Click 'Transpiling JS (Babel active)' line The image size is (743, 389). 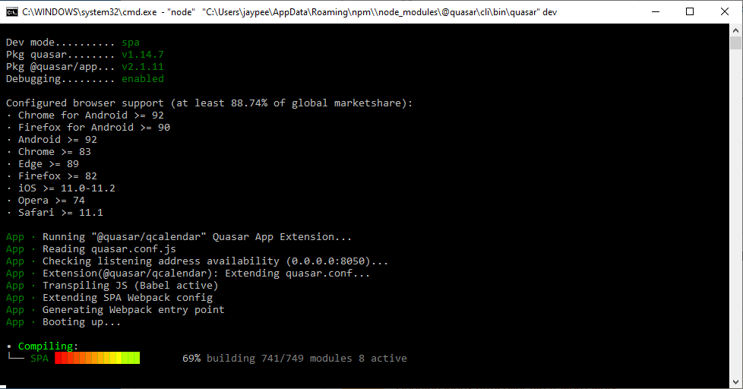click(112, 285)
